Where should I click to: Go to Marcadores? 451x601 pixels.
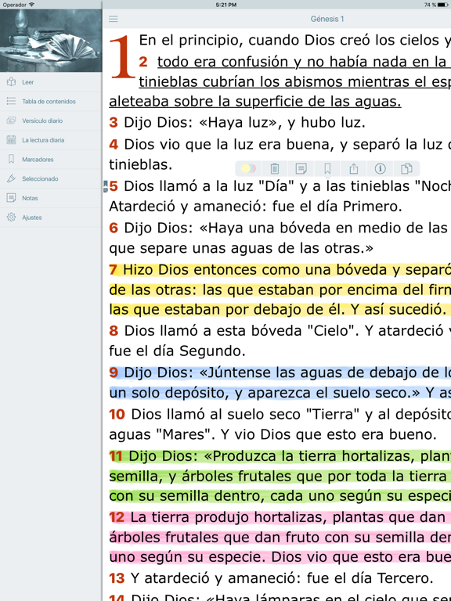51,160
